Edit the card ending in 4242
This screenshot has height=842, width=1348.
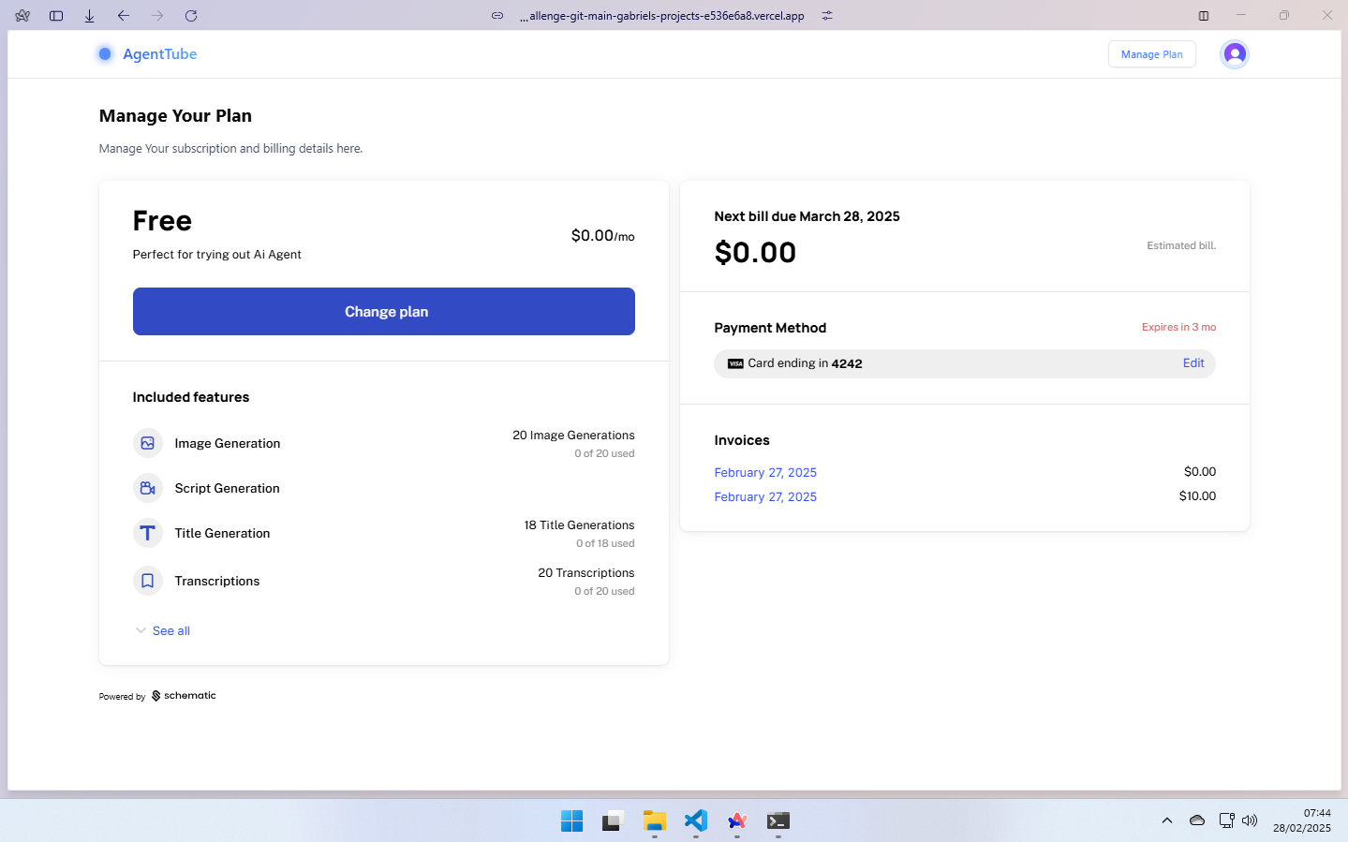(1192, 363)
